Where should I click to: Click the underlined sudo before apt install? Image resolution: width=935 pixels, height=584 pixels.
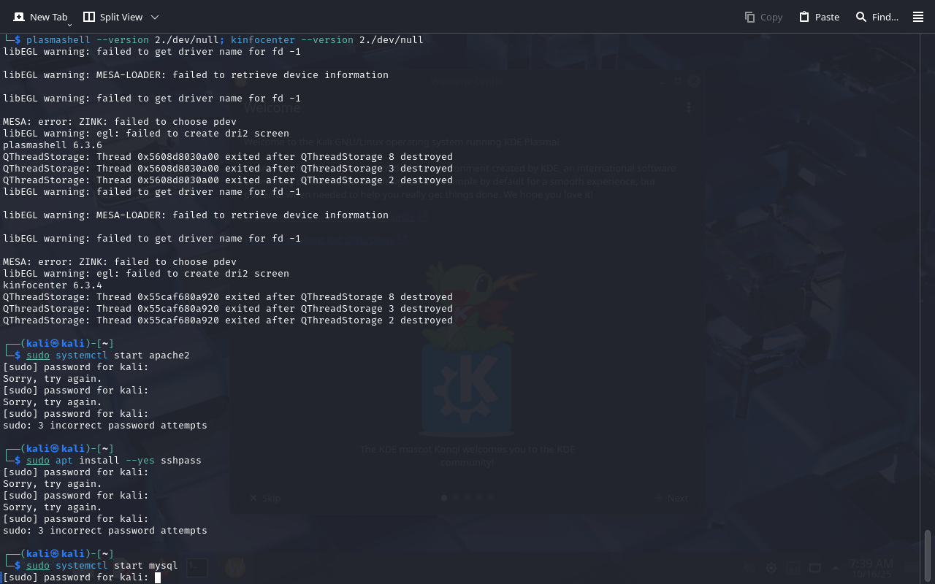point(38,461)
